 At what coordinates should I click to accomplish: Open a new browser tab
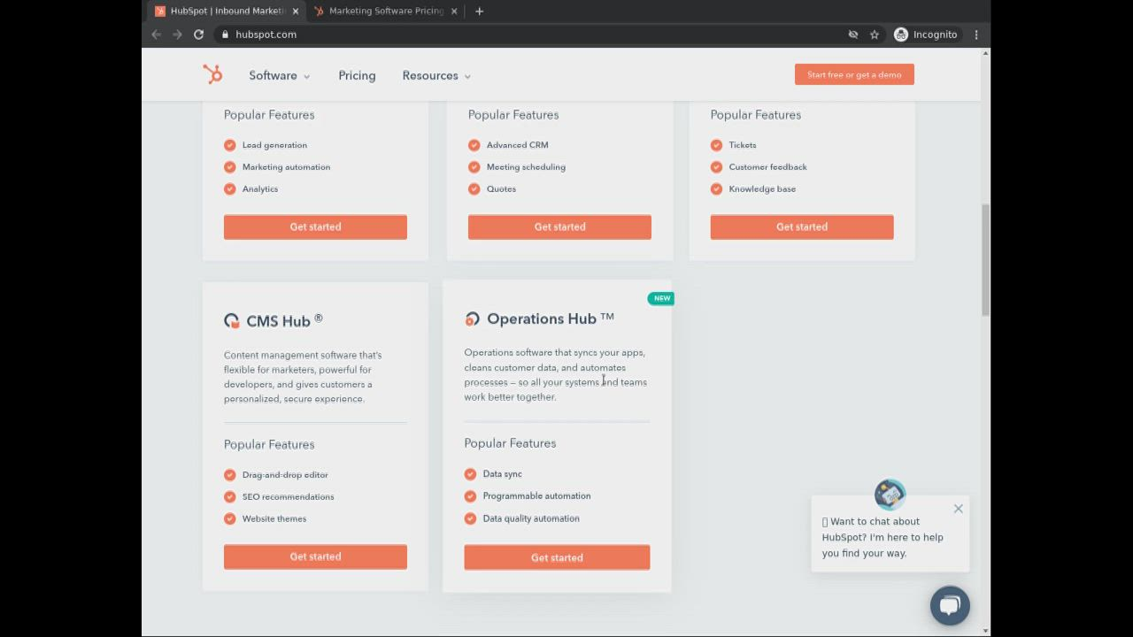479,11
